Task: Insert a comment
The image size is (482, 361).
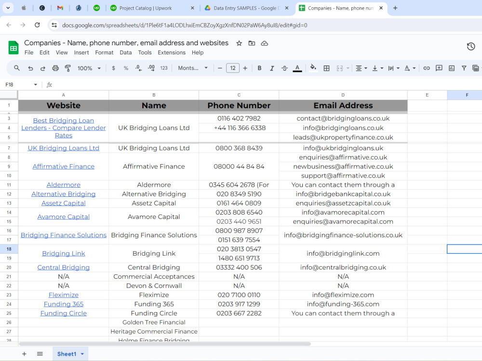Action: click(439, 68)
